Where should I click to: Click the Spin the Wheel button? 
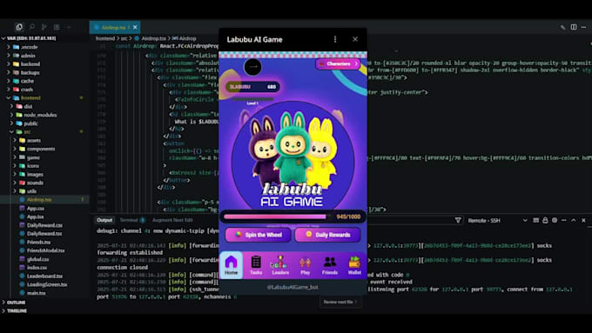coord(259,235)
